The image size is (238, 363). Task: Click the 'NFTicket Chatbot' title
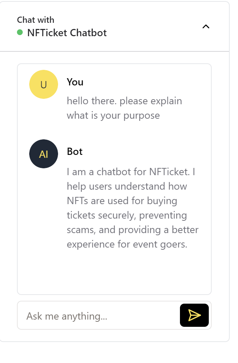tap(67, 33)
